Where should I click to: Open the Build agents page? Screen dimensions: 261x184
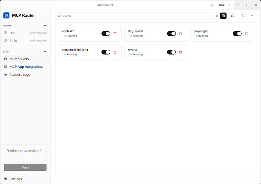point(25,41)
